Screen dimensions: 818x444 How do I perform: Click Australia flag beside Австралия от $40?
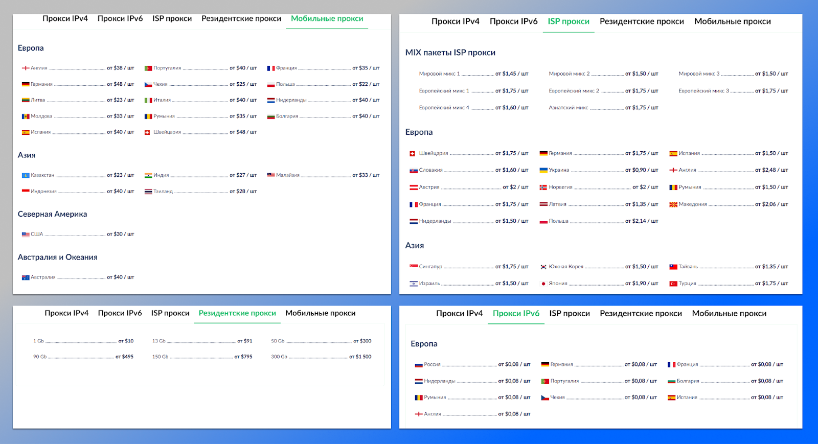click(25, 277)
